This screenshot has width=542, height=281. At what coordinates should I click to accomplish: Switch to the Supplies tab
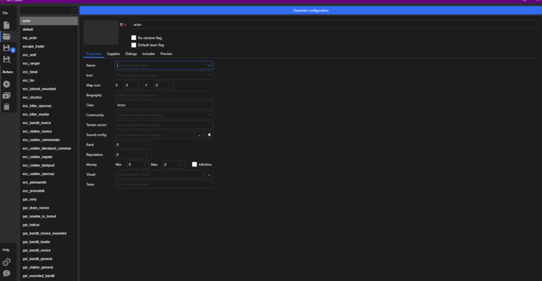(113, 54)
